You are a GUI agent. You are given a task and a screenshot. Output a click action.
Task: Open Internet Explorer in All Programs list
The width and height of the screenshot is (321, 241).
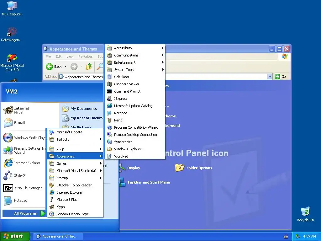point(75,192)
